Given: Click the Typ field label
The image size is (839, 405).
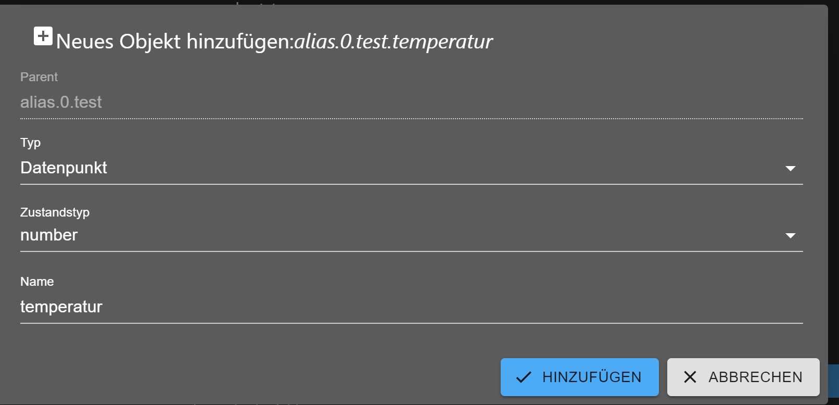Looking at the screenshot, I should tap(30, 143).
